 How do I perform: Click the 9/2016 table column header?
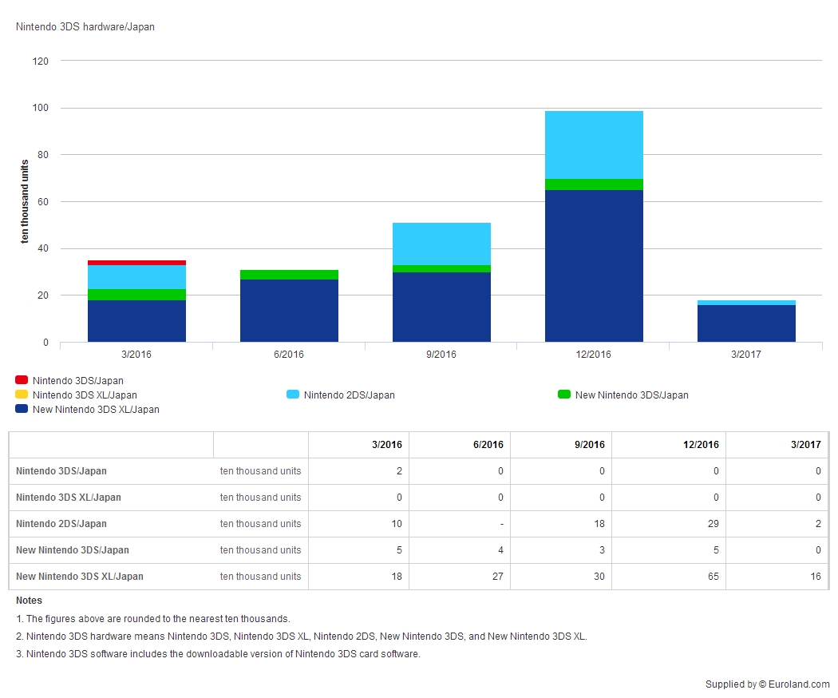pyautogui.click(x=590, y=445)
